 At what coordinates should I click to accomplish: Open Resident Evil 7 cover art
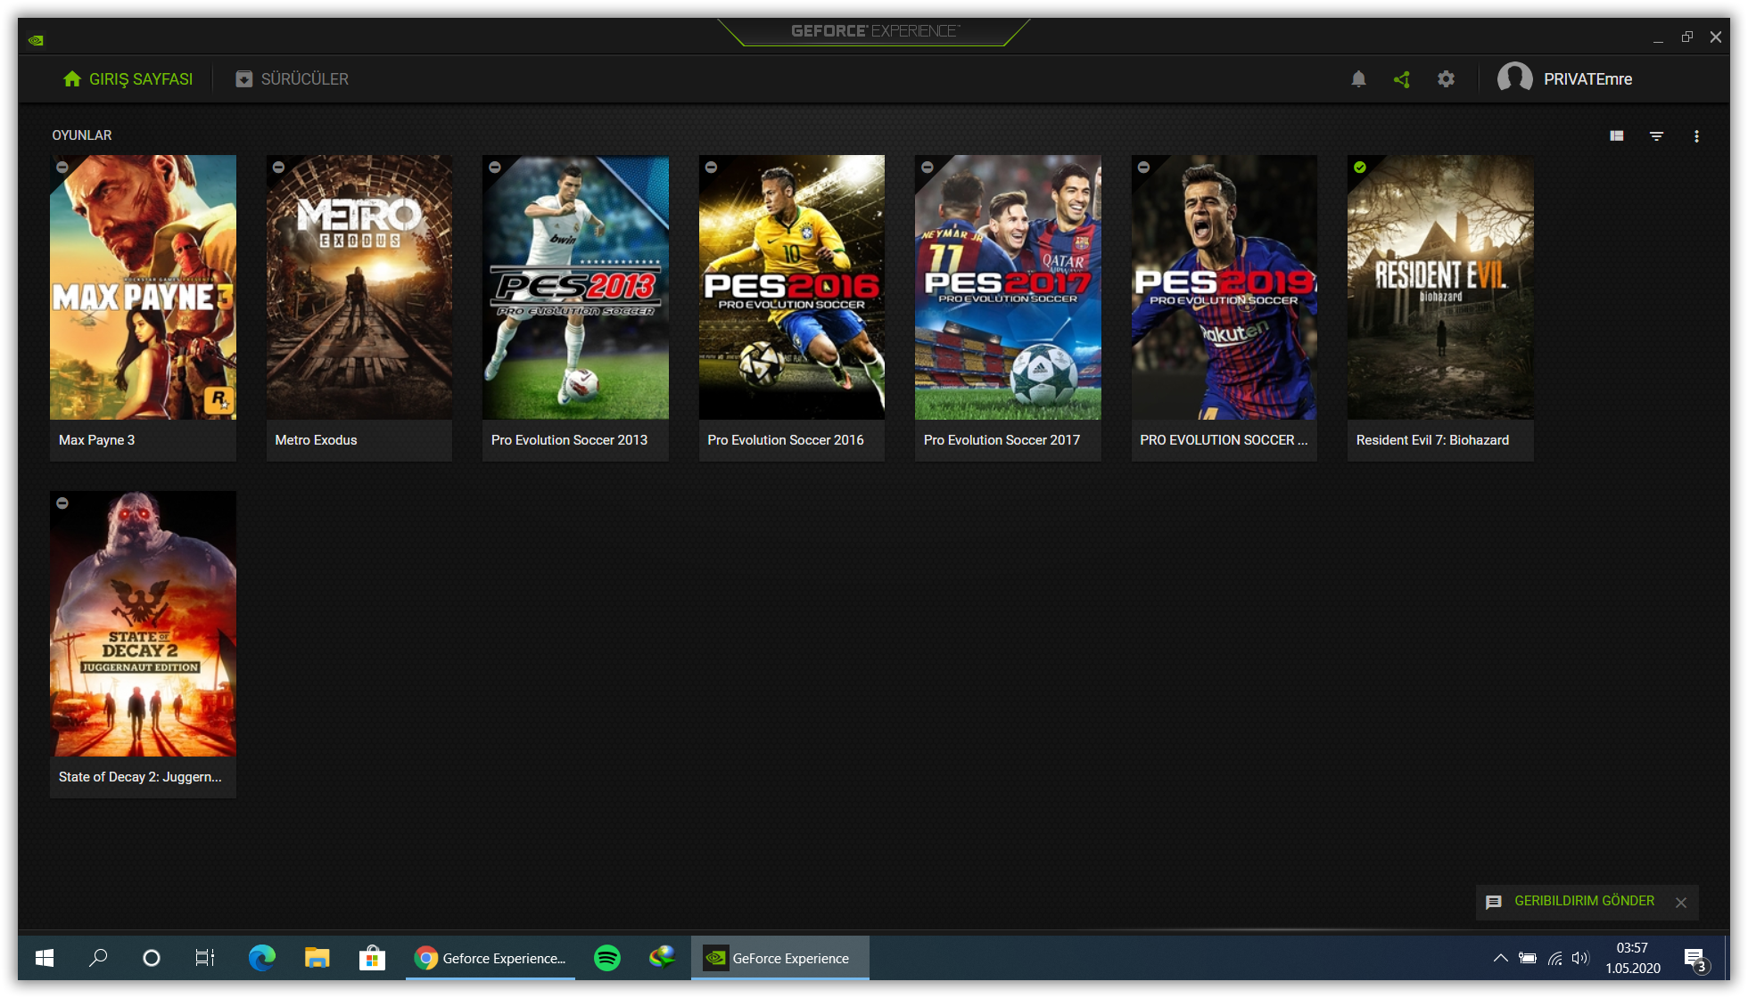point(1440,287)
